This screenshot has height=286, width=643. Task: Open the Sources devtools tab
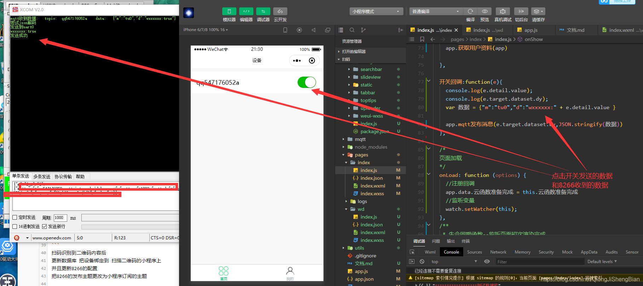click(x=475, y=252)
